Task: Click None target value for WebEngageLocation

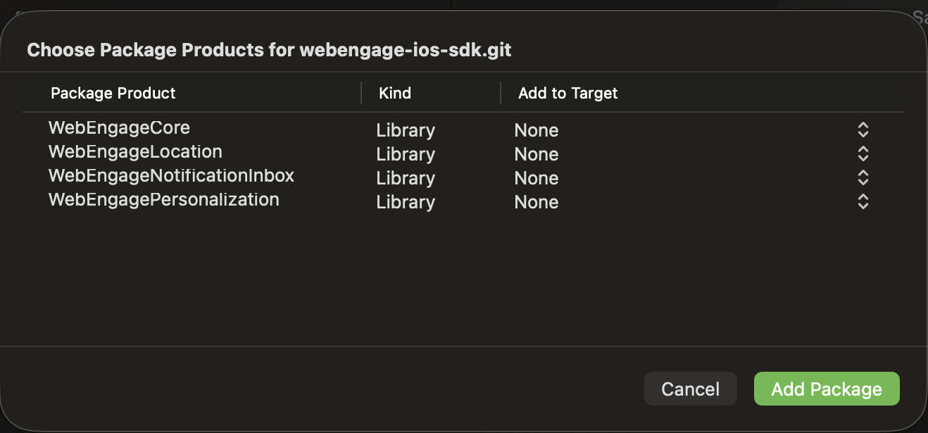Action: 536,155
